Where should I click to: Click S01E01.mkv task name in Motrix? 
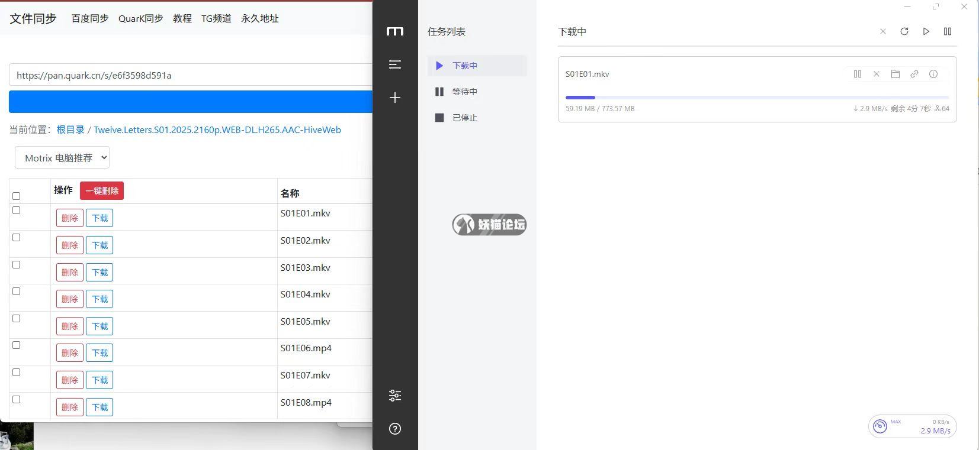(x=588, y=74)
